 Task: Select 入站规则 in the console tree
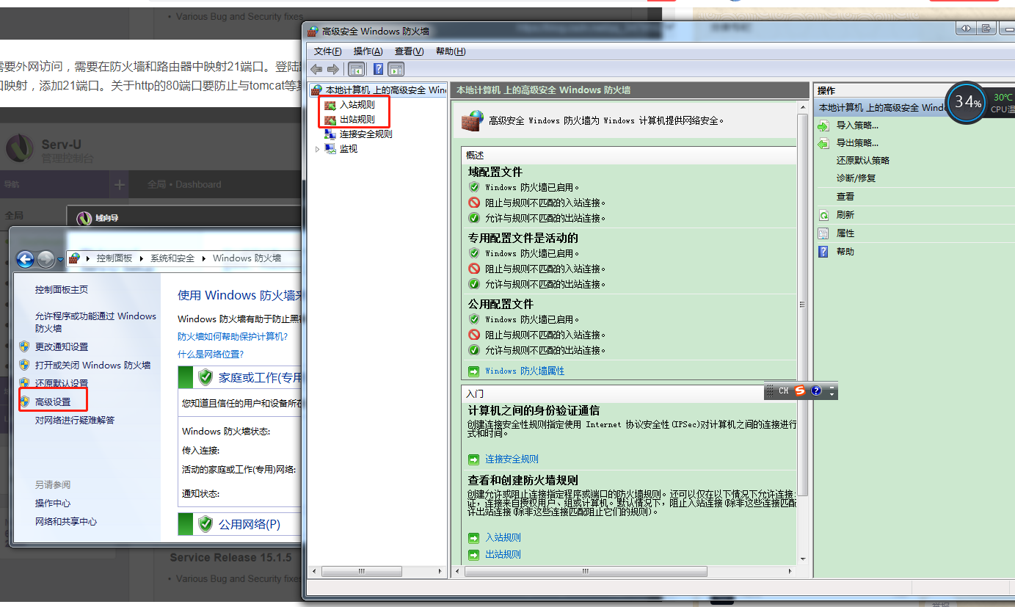point(357,105)
